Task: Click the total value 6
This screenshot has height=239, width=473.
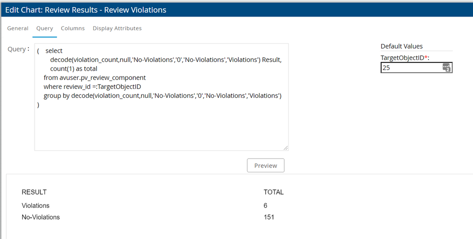Action: pos(265,205)
